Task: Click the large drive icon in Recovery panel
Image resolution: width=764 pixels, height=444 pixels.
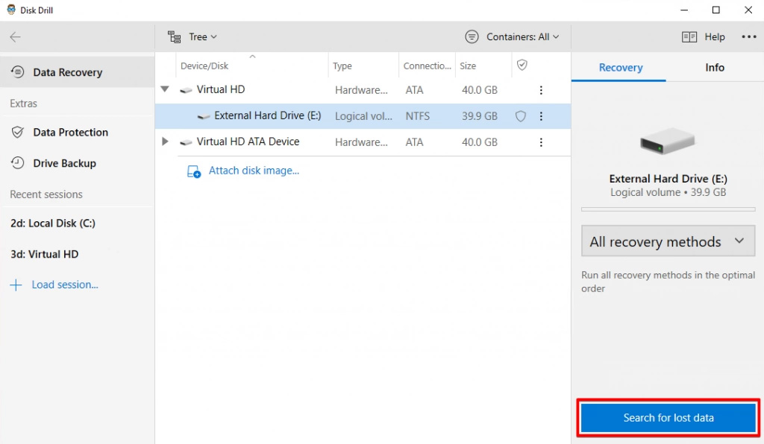Action: 668,141
